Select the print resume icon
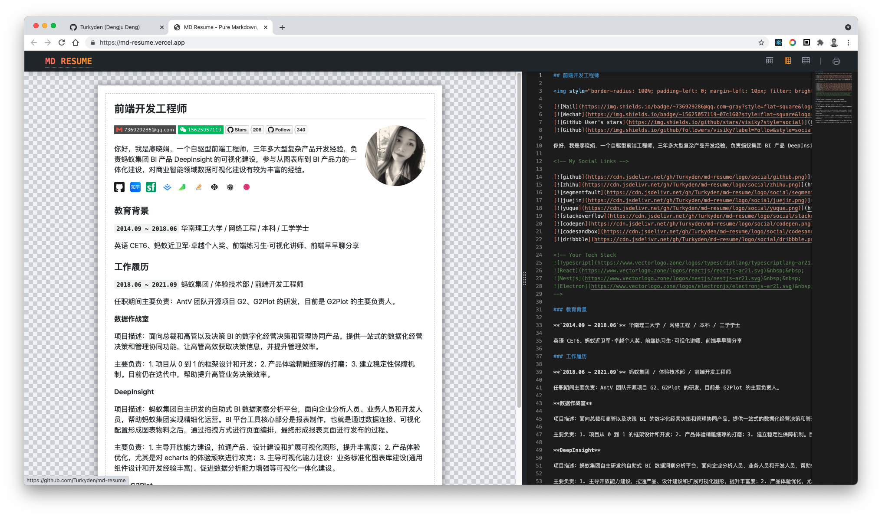 point(836,61)
